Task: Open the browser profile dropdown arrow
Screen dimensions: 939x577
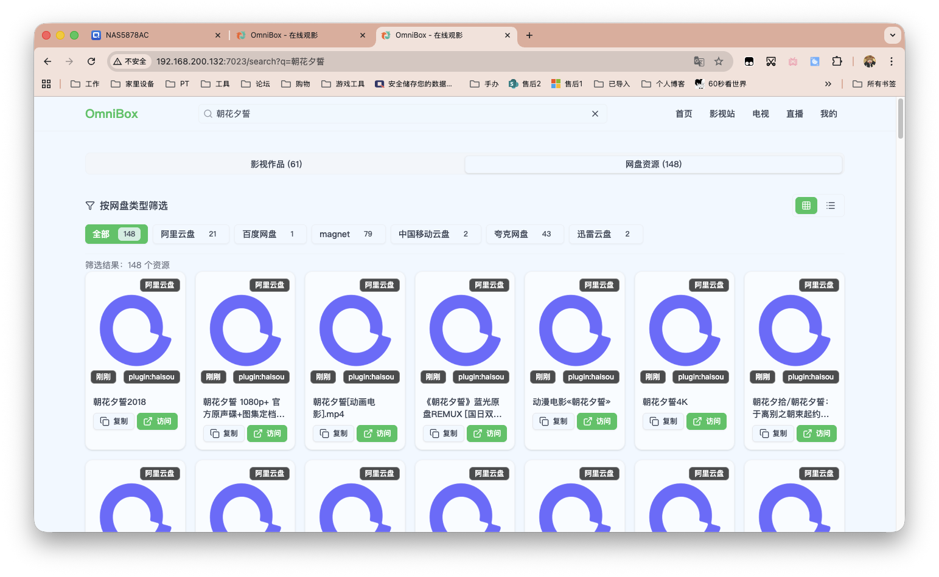Action: tap(892, 35)
